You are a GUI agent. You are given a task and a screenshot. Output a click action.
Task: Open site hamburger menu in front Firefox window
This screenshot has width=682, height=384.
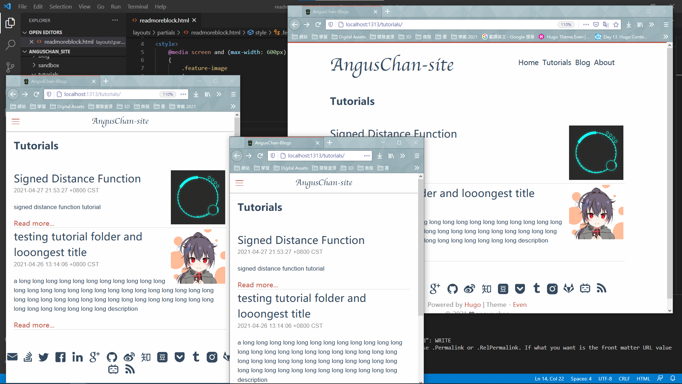click(x=239, y=183)
